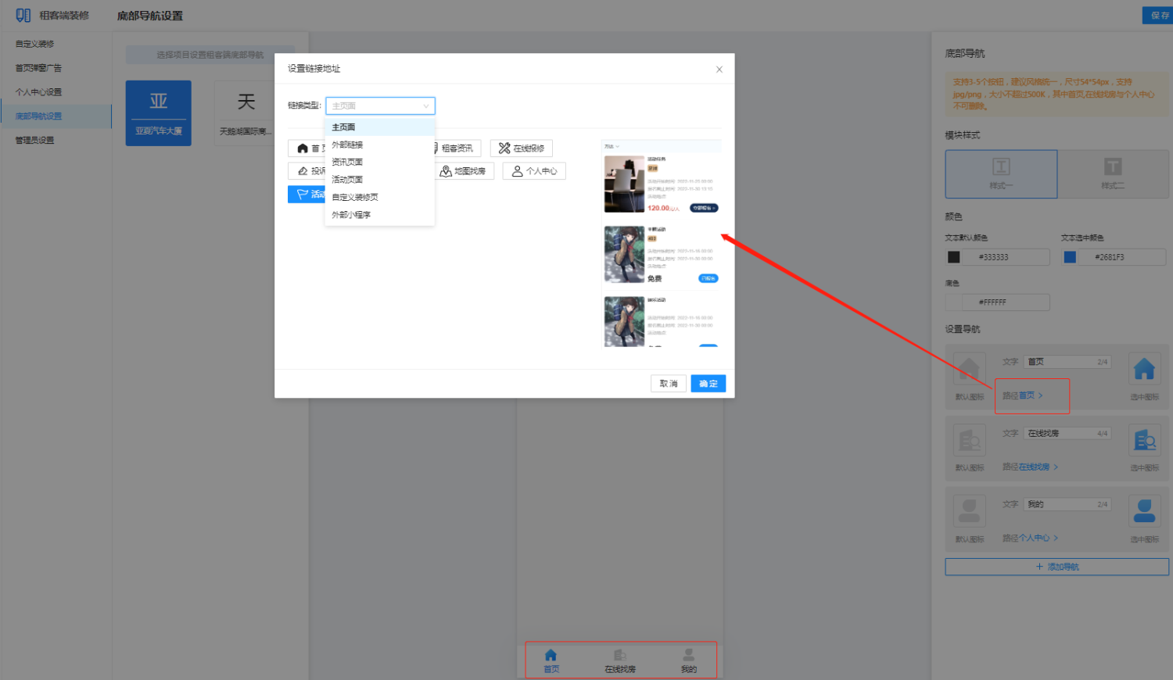Select the 在线报修 wrench icon page
The image size is (1173, 680).
(x=522, y=149)
